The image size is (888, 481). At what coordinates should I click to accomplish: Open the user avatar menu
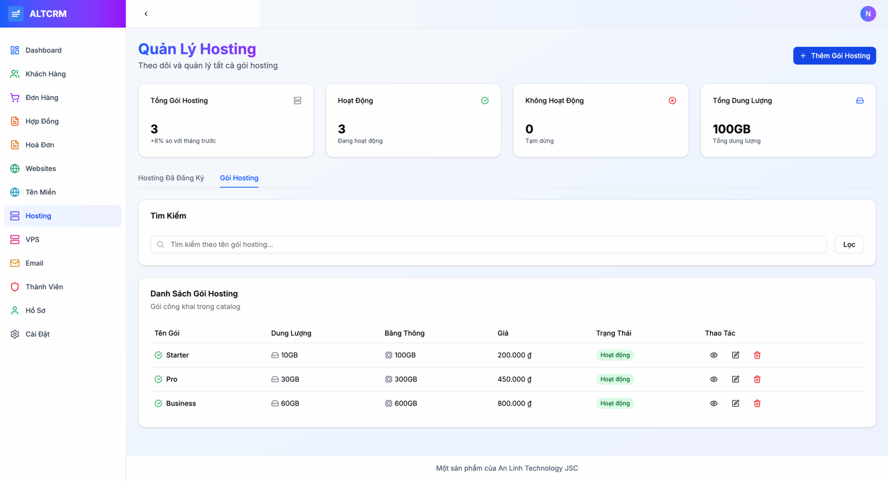click(868, 13)
